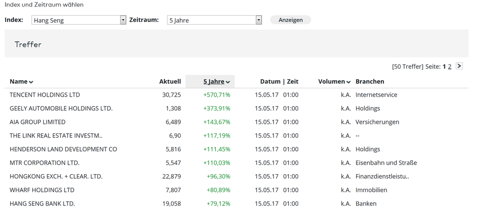Viewport: 504px width, 215px height.
Task: Go to results page 2
Action: [x=450, y=66]
